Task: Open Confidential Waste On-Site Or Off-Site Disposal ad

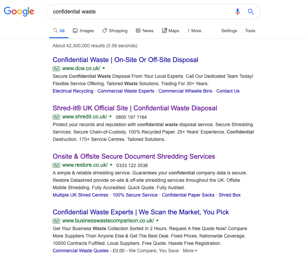Action: pos(125,60)
